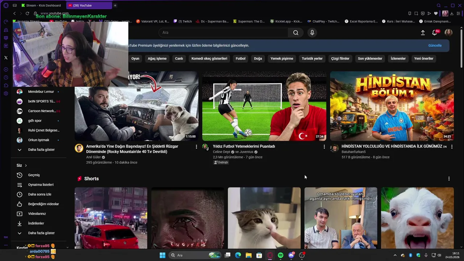
Task: Expand Daha fazla göster under subscriptions
Action: 38,150
